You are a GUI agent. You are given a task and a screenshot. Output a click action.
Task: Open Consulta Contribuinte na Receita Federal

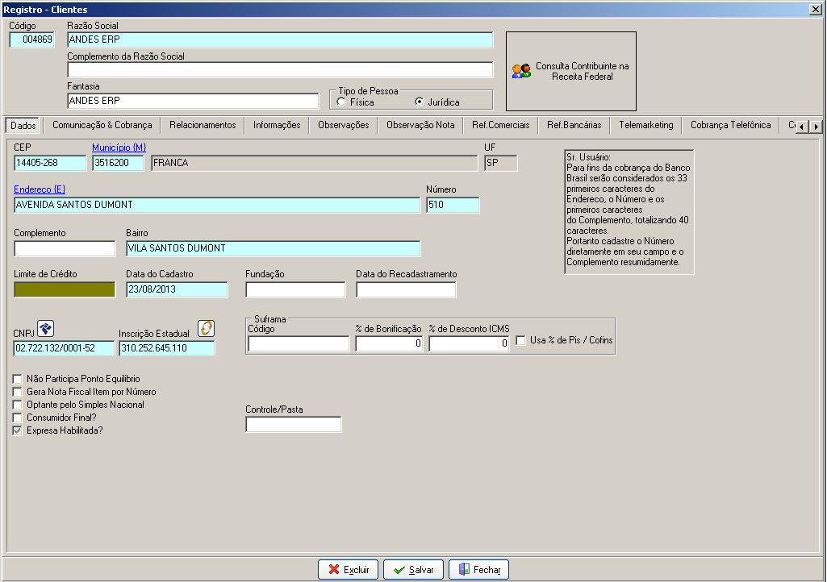tap(571, 71)
